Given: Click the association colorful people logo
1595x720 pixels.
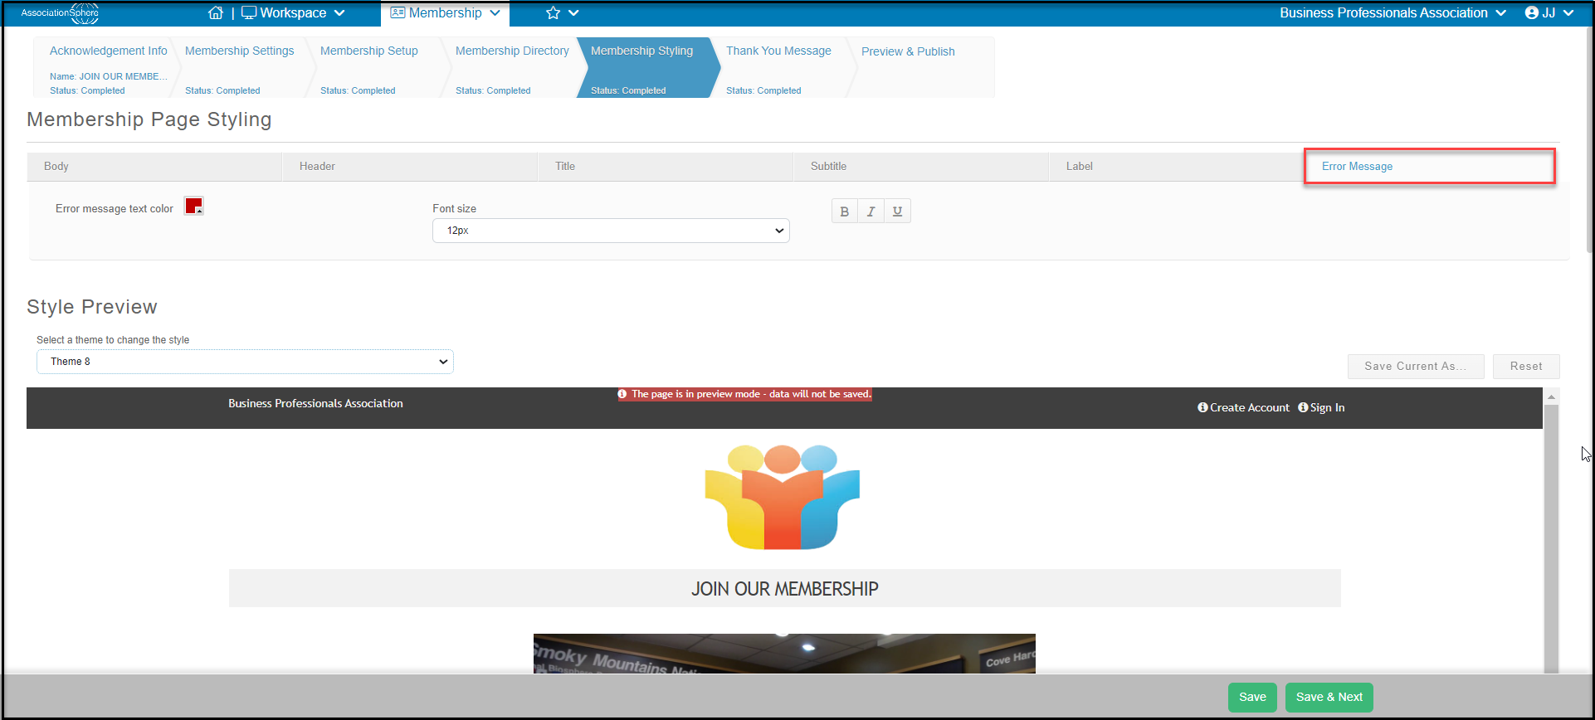Looking at the screenshot, I should coord(783,497).
